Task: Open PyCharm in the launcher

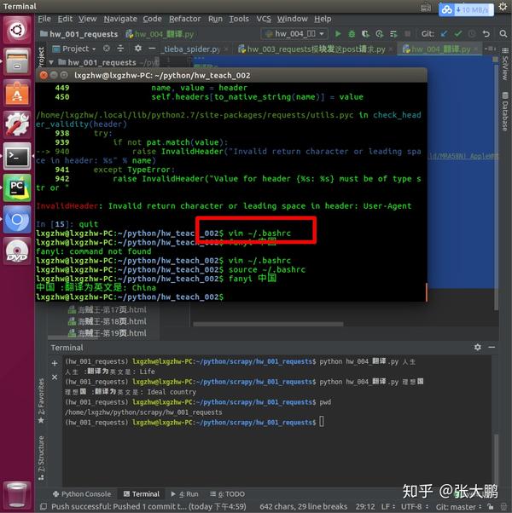Action: point(17,187)
